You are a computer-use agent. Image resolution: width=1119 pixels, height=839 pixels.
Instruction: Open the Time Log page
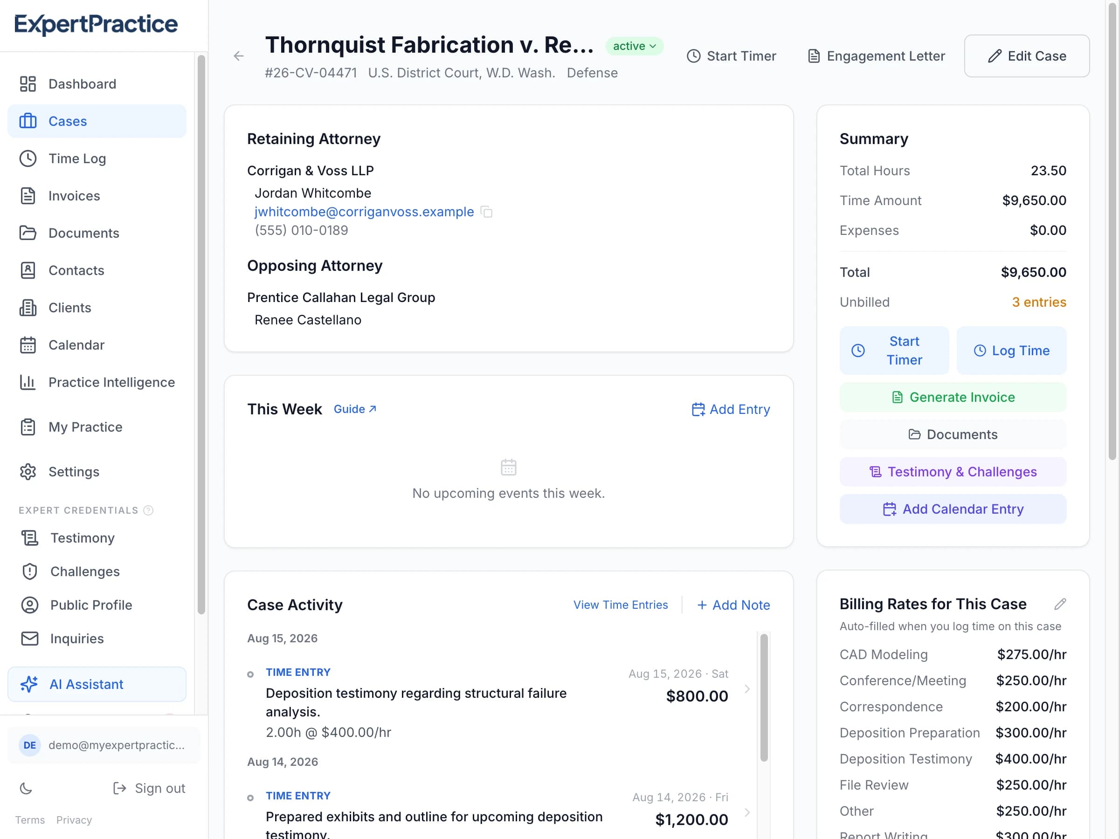tap(97, 159)
